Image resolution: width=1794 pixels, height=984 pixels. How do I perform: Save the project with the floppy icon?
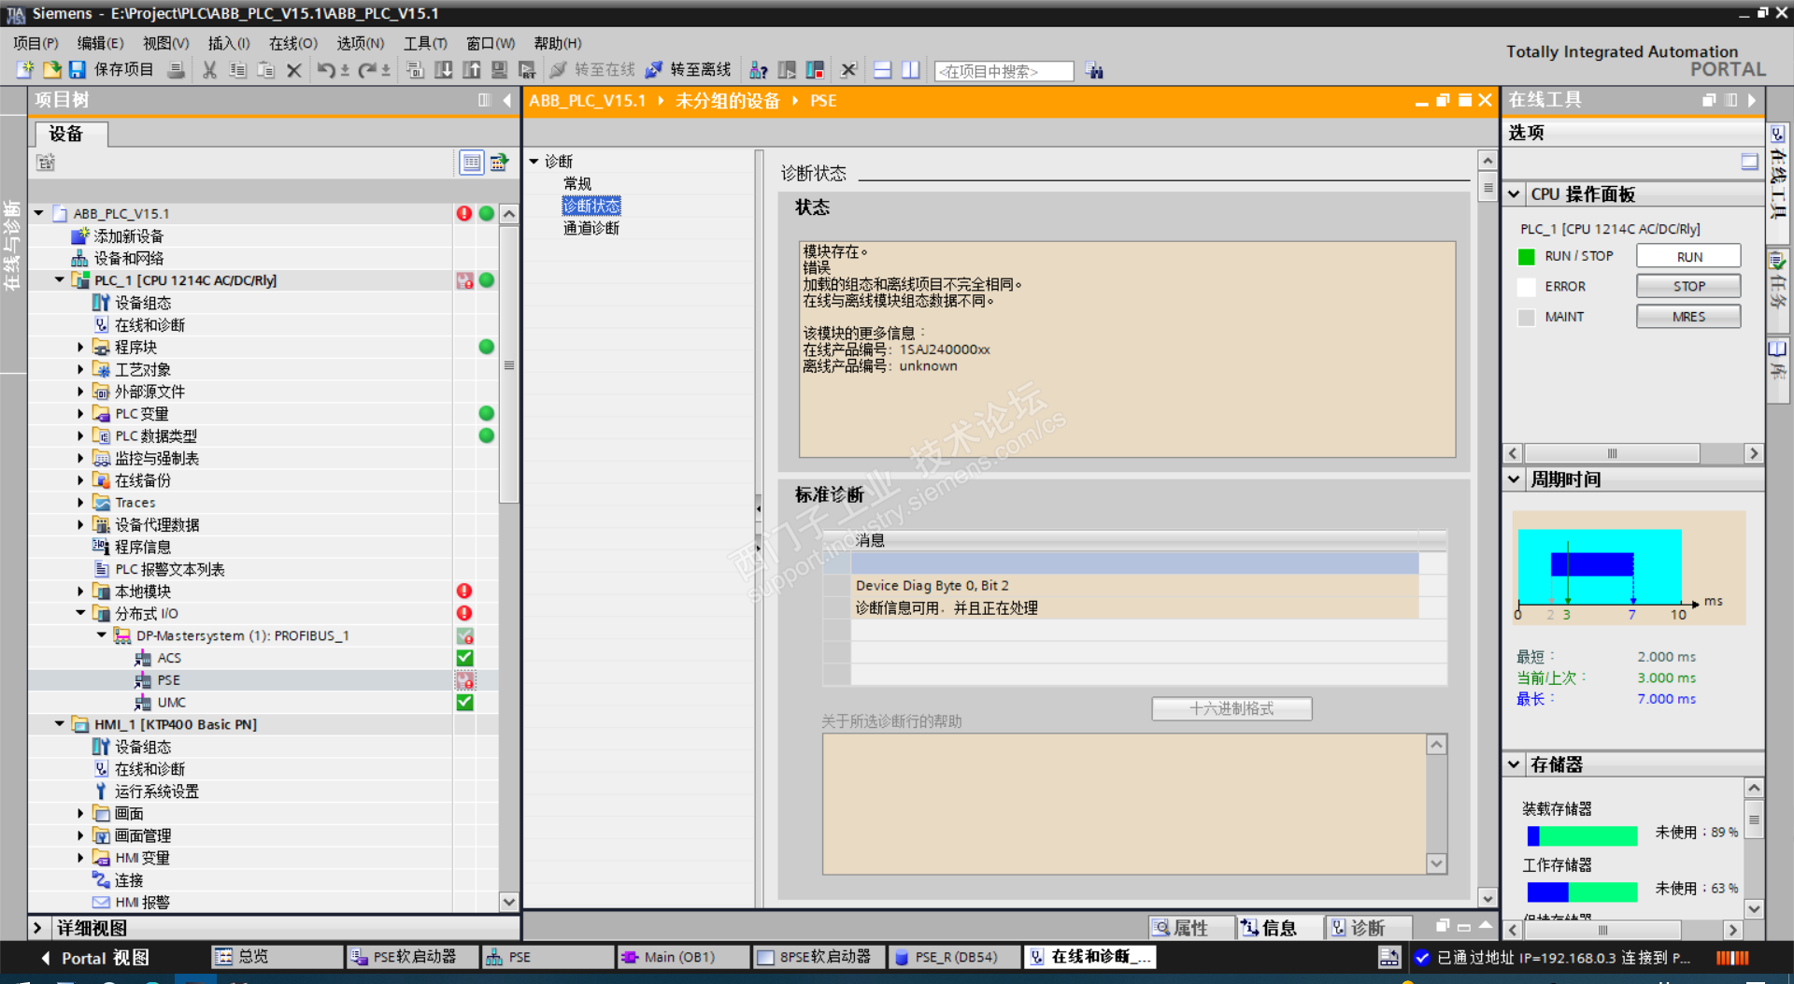(x=77, y=70)
